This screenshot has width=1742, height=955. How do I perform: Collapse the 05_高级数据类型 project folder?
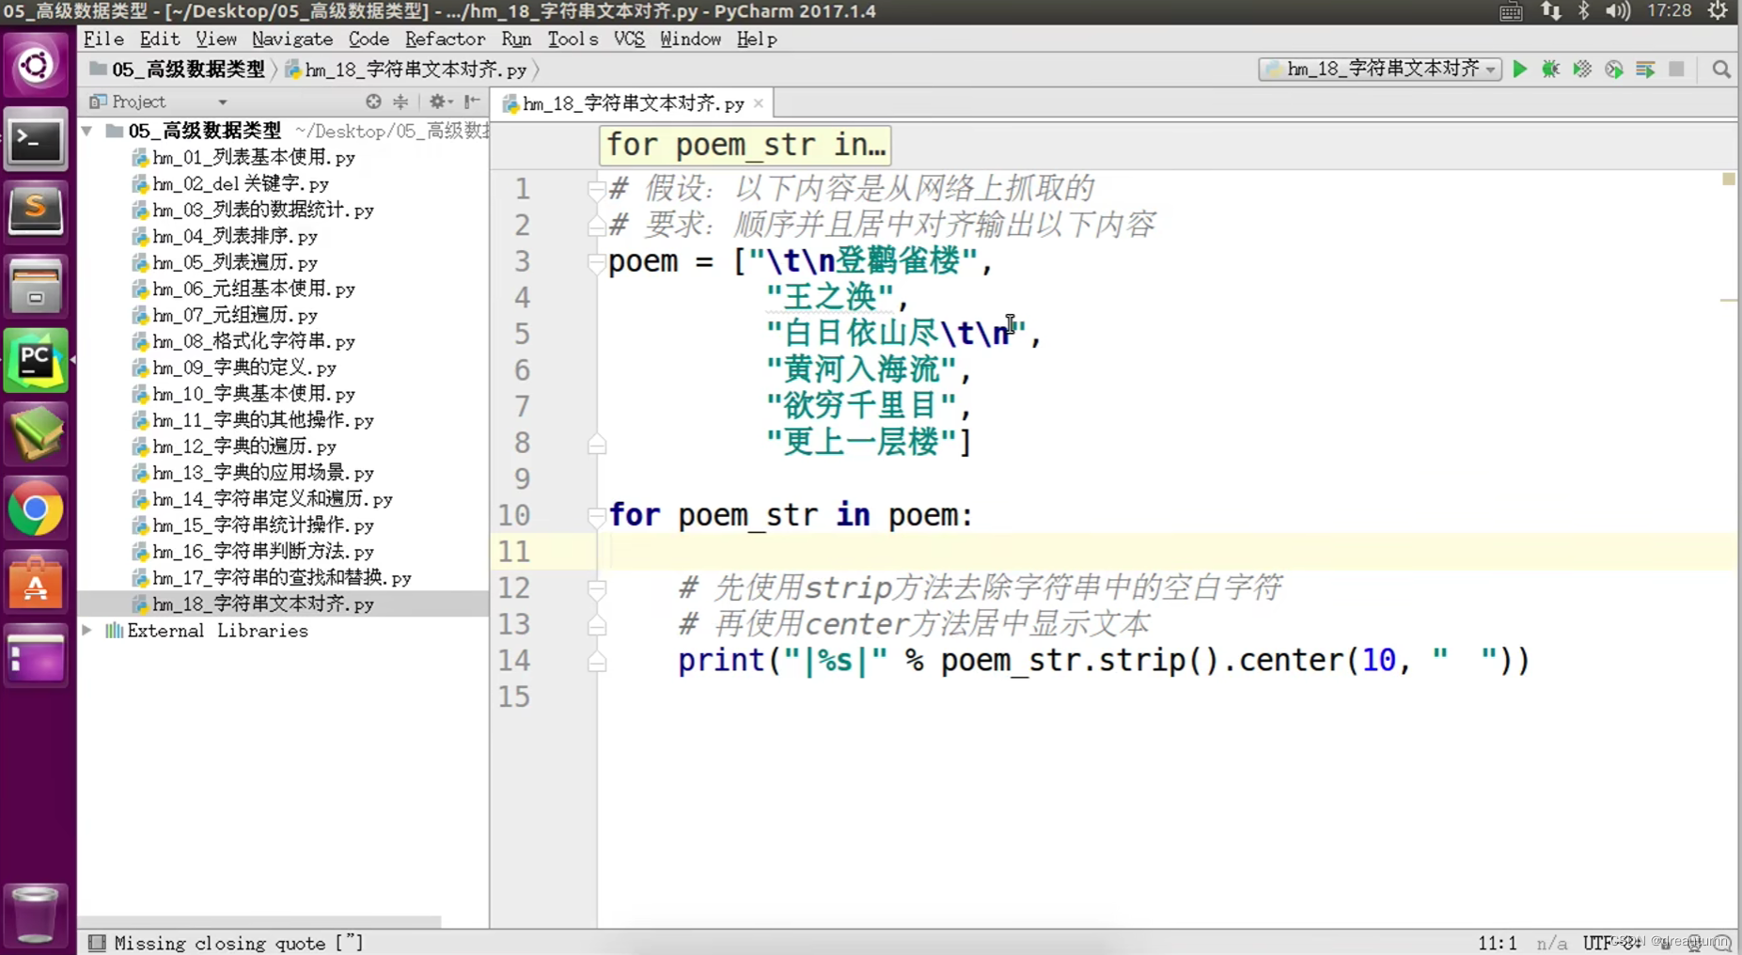click(87, 131)
